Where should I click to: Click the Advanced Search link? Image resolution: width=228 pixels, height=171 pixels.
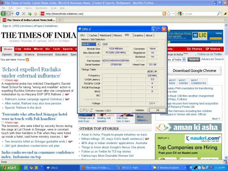(x=212, y=59)
